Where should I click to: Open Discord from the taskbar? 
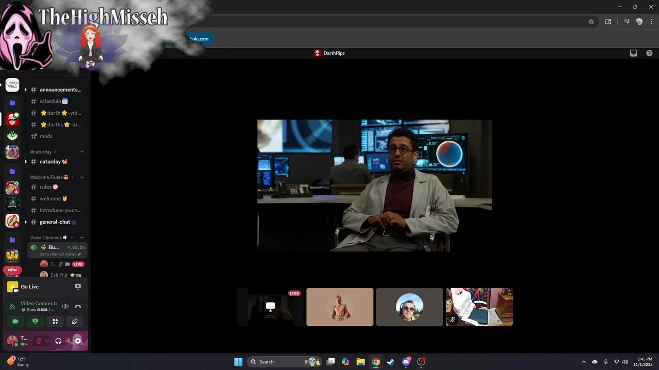[406, 362]
